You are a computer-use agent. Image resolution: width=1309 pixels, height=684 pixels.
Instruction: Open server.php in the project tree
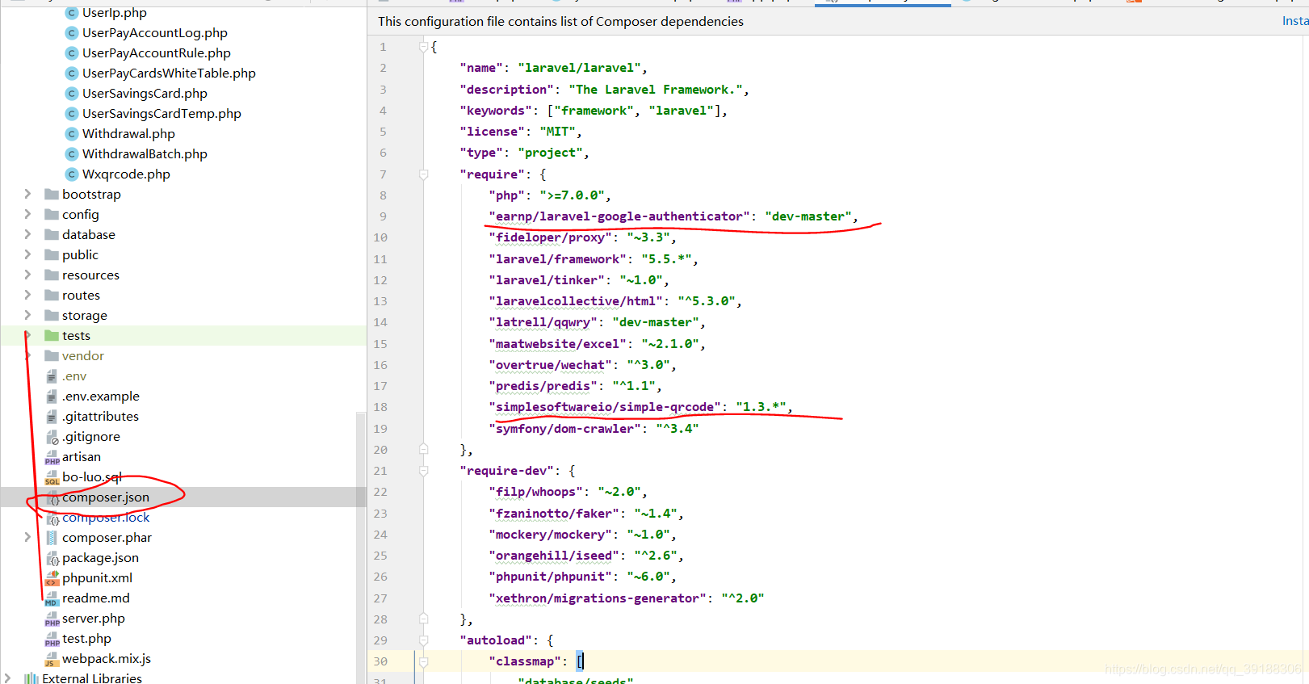tap(94, 619)
